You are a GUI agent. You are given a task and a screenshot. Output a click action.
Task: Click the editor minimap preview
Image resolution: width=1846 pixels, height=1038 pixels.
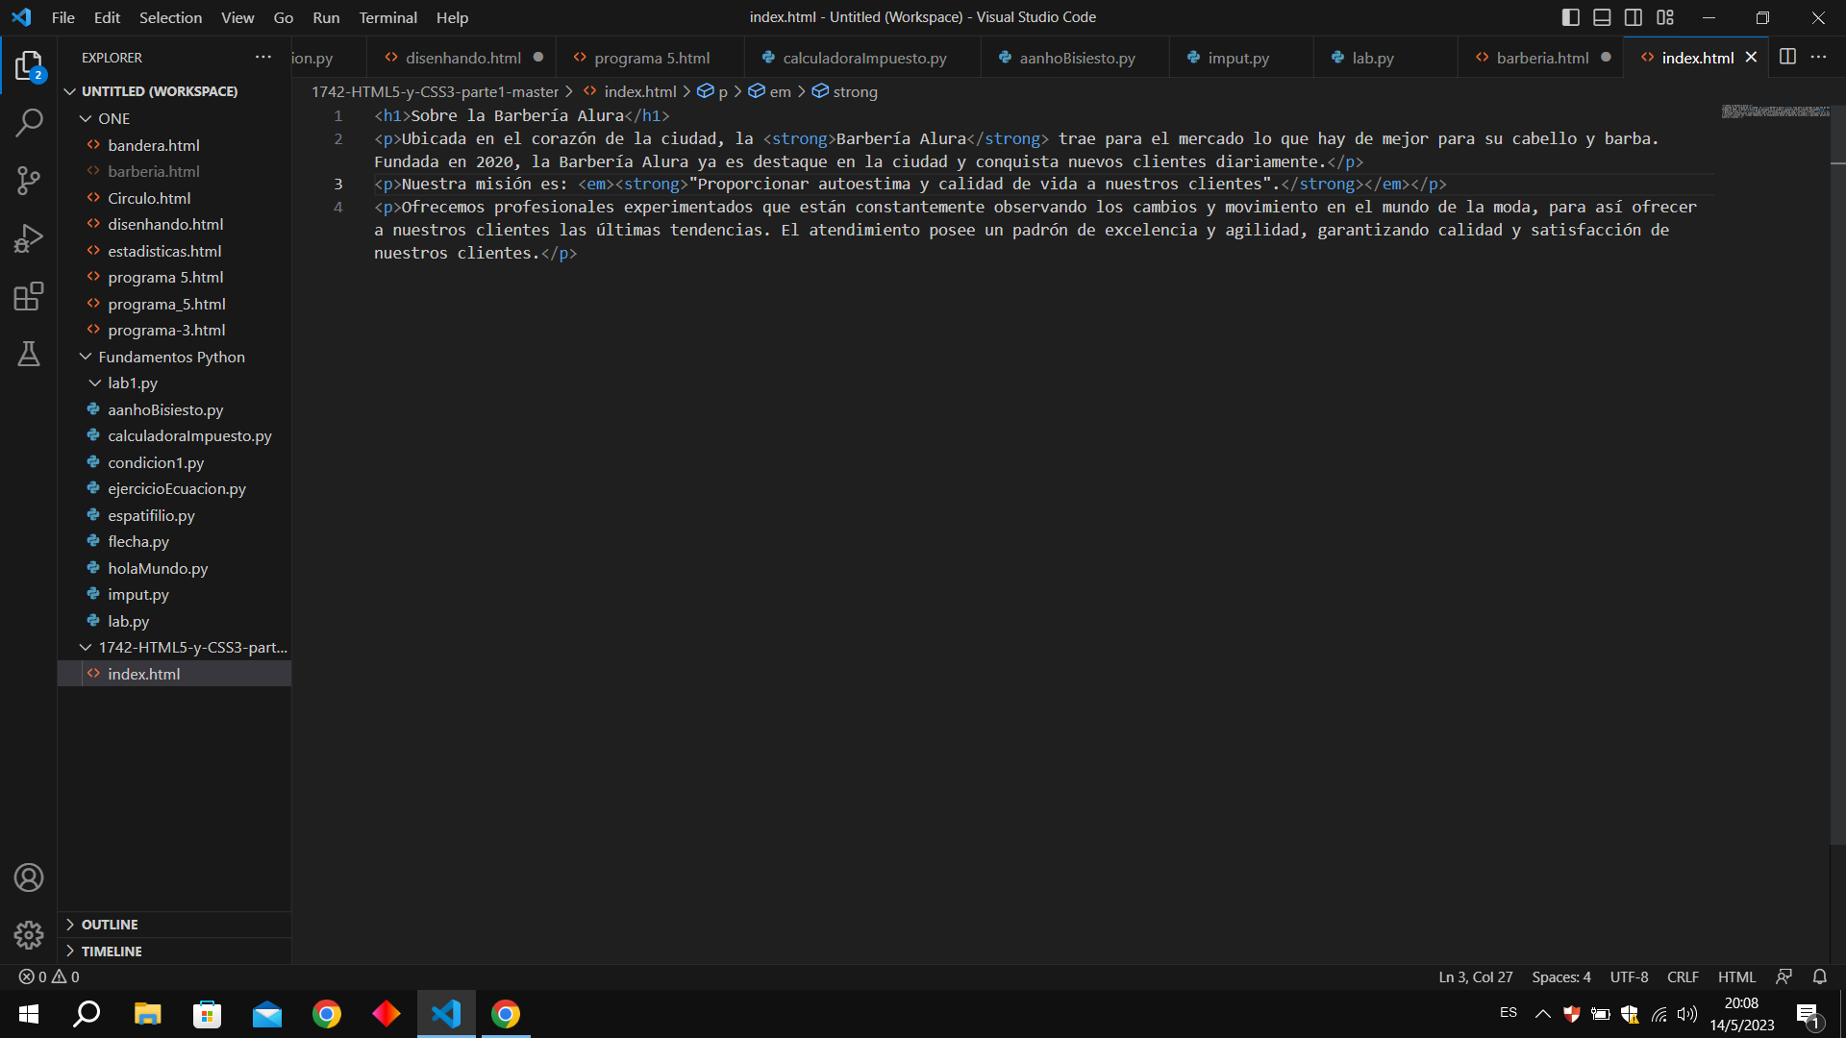click(x=1775, y=111)
